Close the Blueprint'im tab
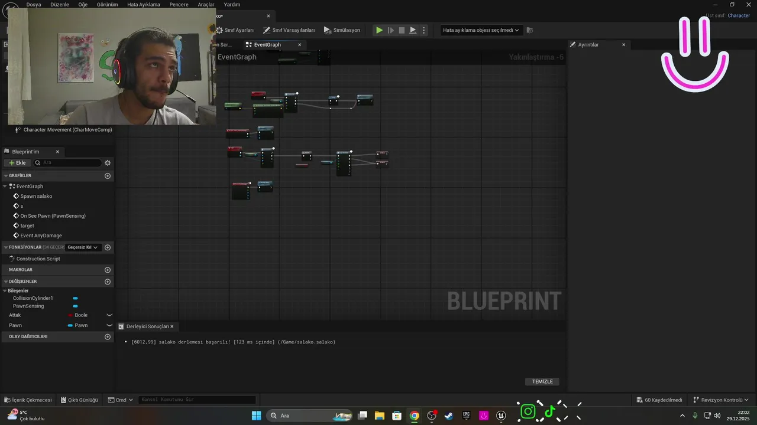 coord(57,152)
